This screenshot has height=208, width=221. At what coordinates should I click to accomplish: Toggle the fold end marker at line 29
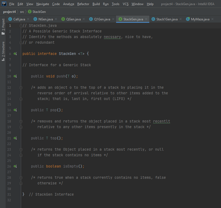tap(21, 183)
